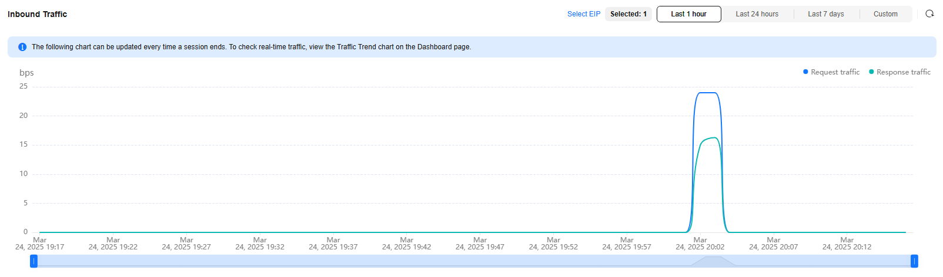Click the bps axis unit label
Image resolution: width=943 pixels, height=277 pixels.
26,73
